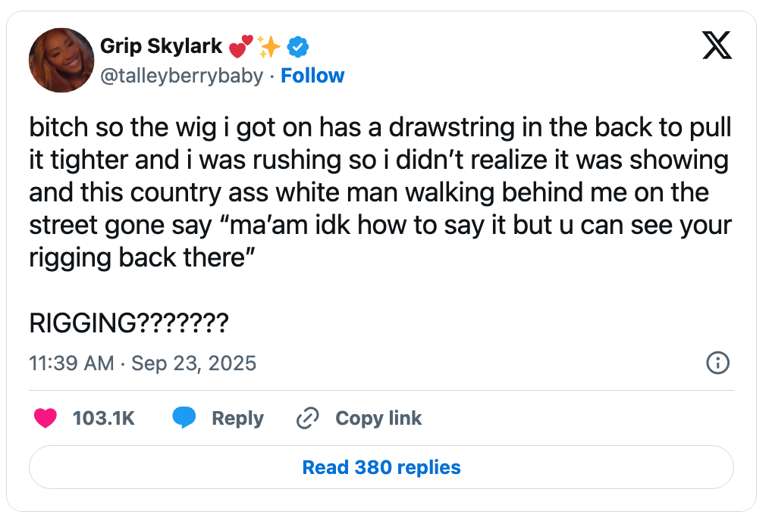Viewport: 772px width, 530px height.
Task: Click Grip Skylark's profile picture
Action: click(x=61, y=59)
